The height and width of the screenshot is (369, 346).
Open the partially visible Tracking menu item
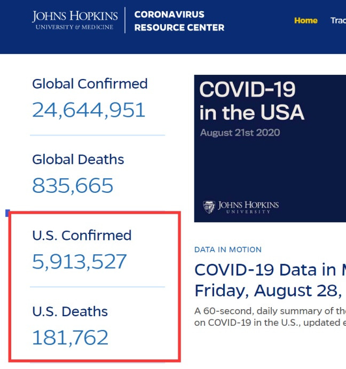(x=338, y=20)
